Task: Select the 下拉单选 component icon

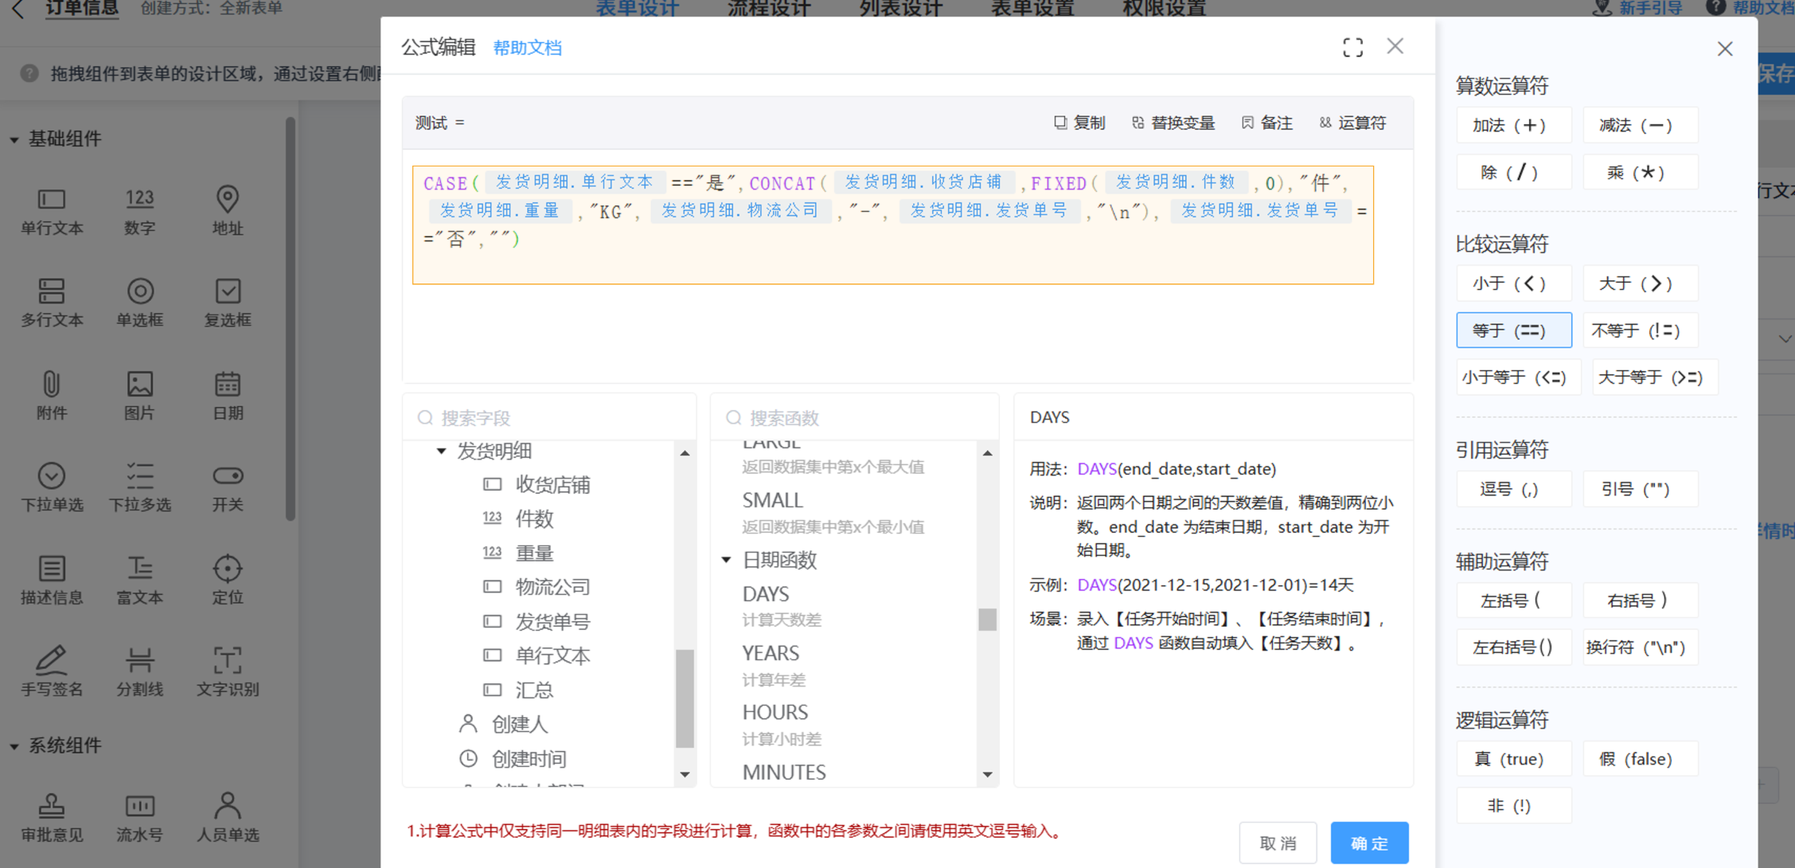Action: coord(52,475)
